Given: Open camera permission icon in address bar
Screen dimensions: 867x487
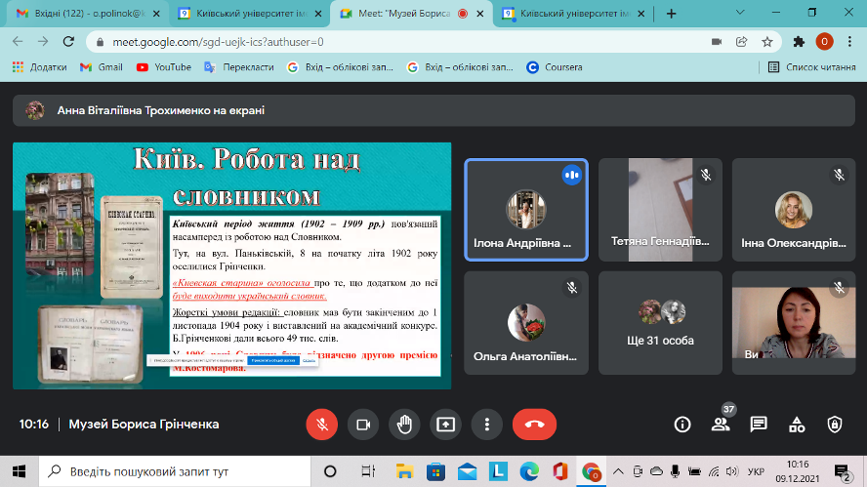Looking at the screenshot, I should [x=717, y=41].
